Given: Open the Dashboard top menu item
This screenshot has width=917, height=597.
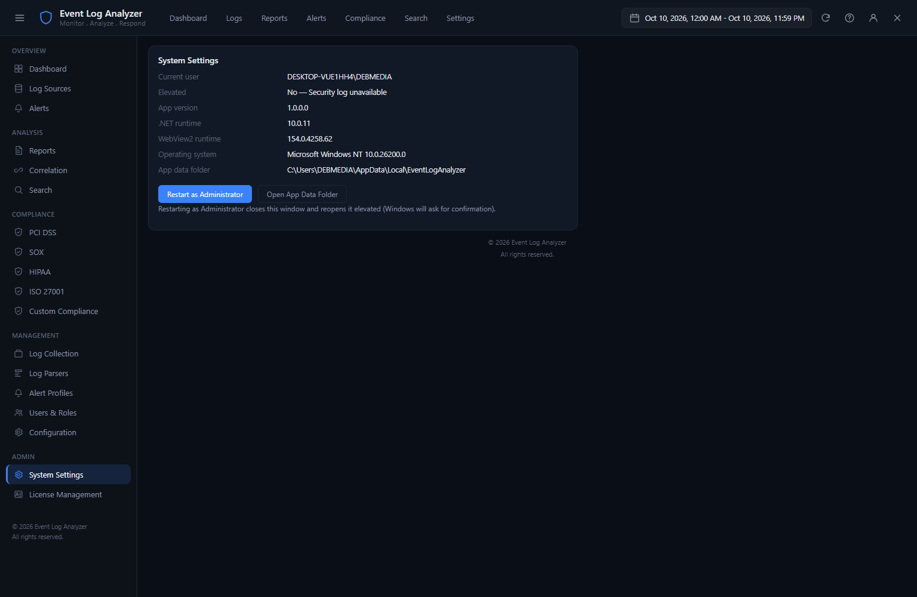Looking at the screenshot, I should (x=188, y=19).
